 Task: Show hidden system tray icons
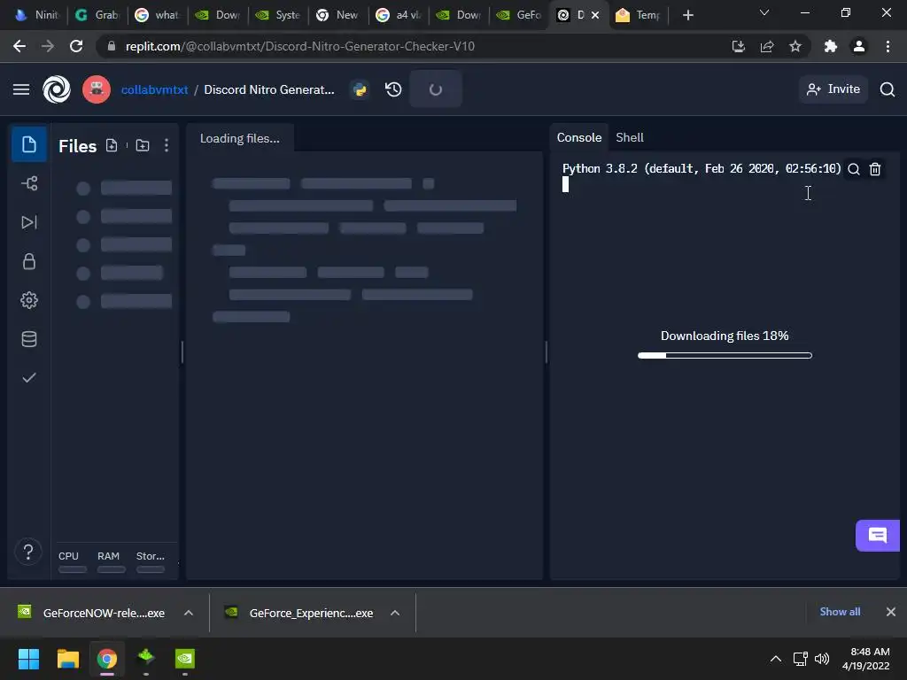776,659
